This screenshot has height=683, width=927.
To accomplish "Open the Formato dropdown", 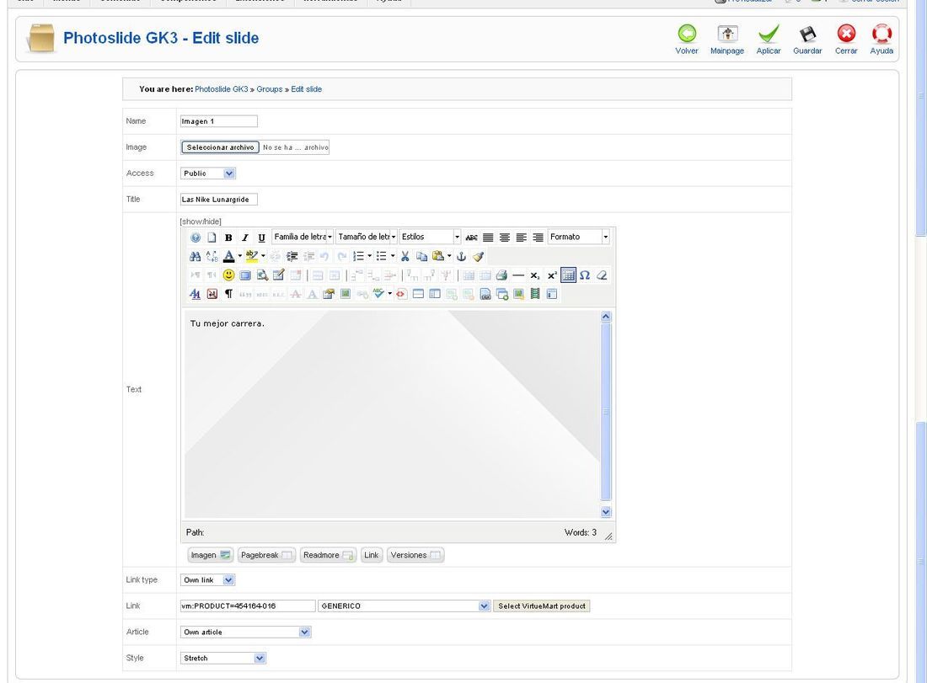I will coord(579,237).
